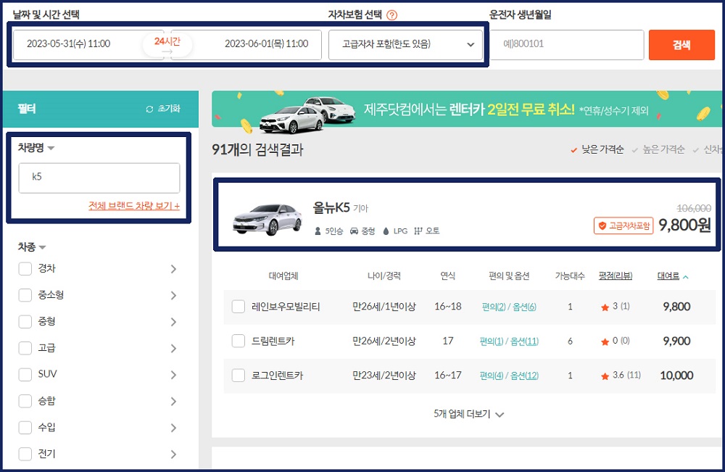This screenshot has width=725, height=472.
Task: Open 편의(1) / 옵션(11) details link
Action: 509,341
